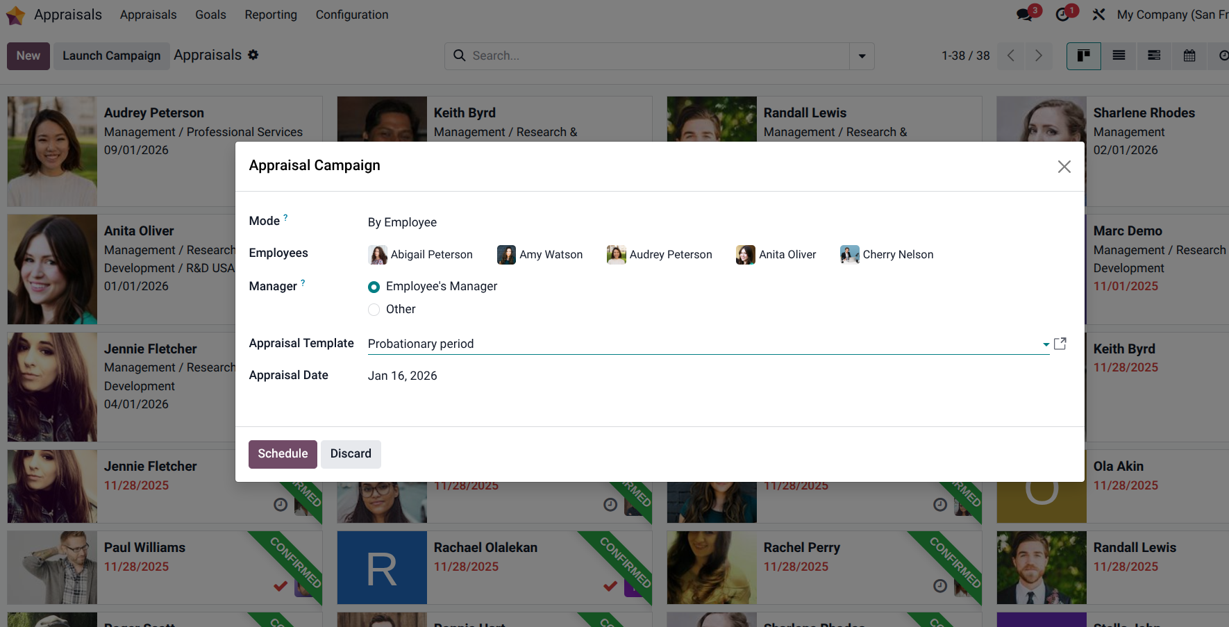Select the Kanban view icon
Image resolution: width=1229 pixels, height=627 pixels.
1083,56
